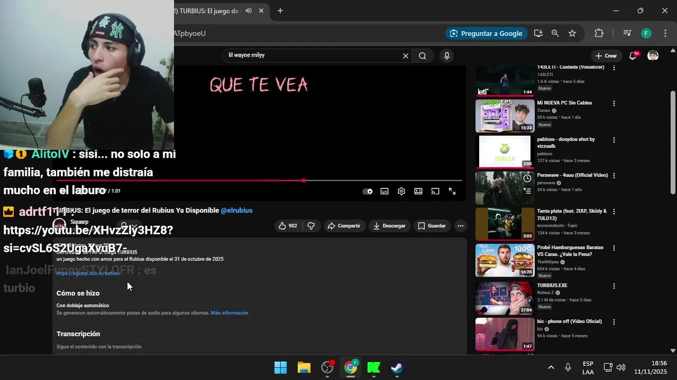
Task: Open options for Perswave - 4uuu video
Action: point(614,176)
